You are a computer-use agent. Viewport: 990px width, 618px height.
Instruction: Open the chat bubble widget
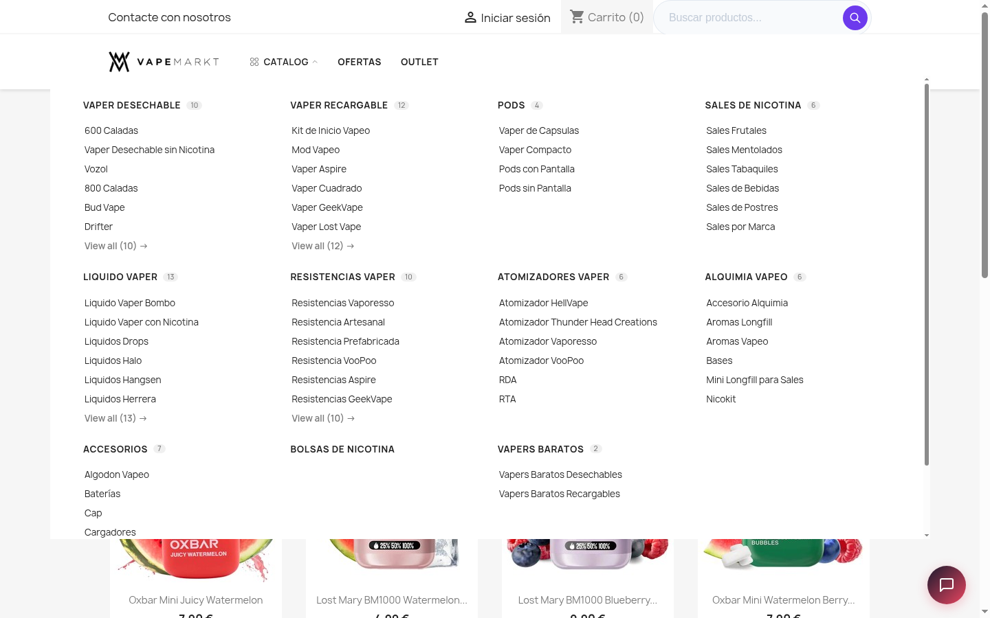coord(946,585)
